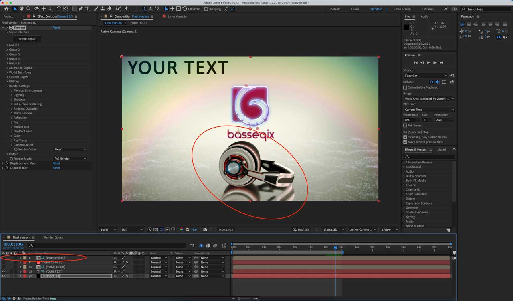Open the Render Mode Full Render dropdown
This screenshot has width=513, height=301.
(70, 159)
